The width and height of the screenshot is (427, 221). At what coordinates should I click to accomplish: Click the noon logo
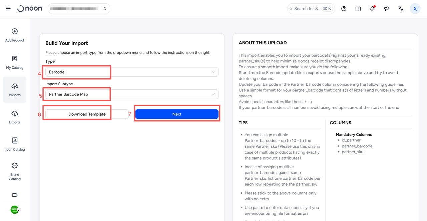(29, 9)
